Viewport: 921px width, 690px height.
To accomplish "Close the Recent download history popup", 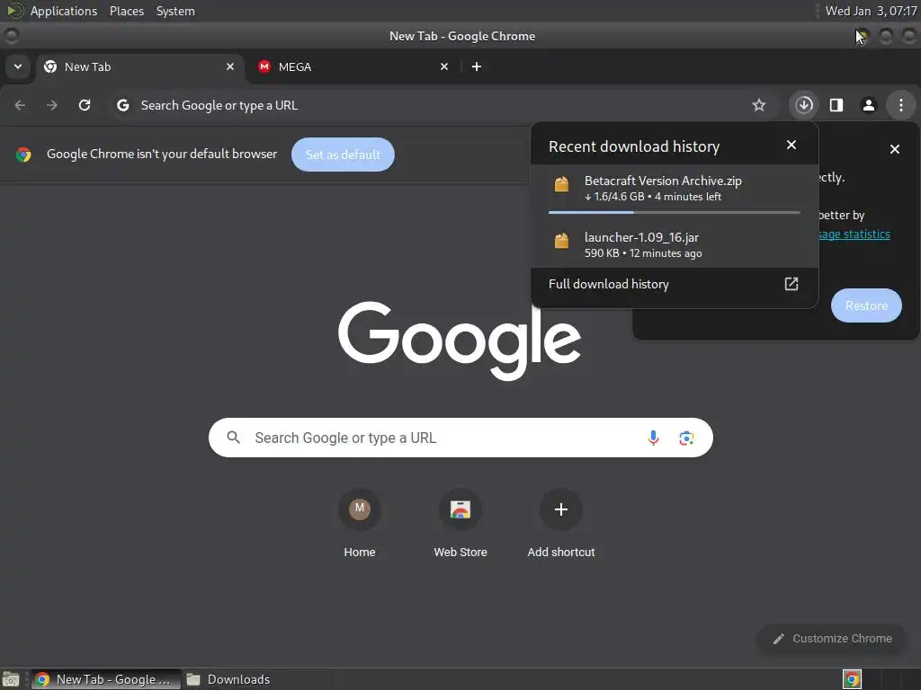I will (x=791, y=145).
